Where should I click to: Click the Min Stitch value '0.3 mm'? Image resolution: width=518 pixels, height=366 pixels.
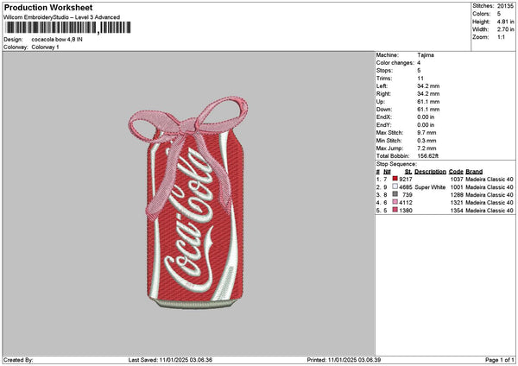coord(426,141)
